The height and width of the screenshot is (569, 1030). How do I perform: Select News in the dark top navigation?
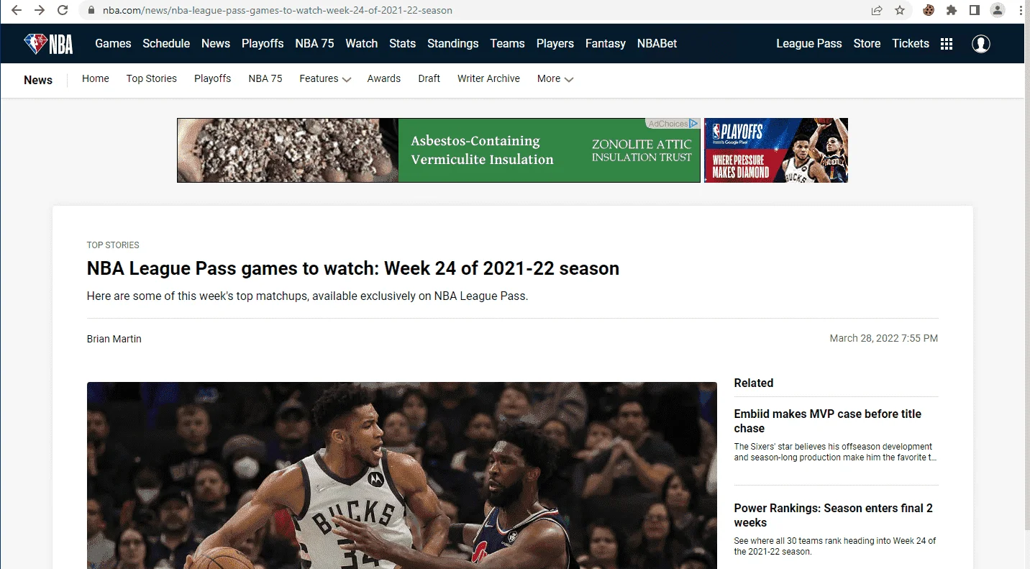pyautogui.click(x=216, y=43)
